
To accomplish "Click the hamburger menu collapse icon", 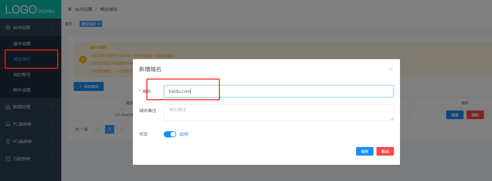I will (70, 9).
